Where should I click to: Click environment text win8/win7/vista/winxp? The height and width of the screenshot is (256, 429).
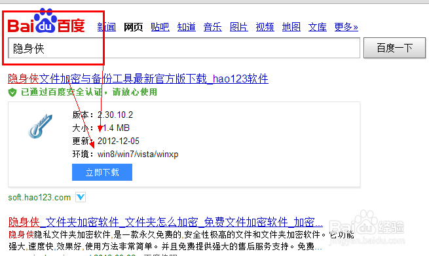click(x=138, y=155)
